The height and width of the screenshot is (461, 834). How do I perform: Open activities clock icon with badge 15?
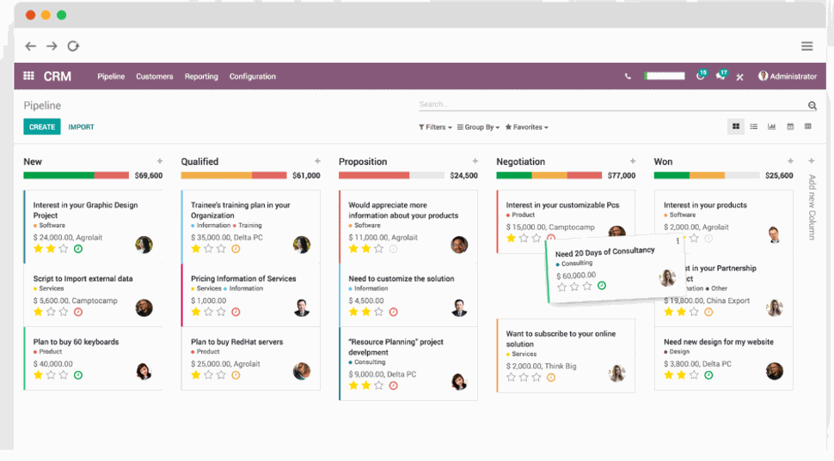(700, 76)
